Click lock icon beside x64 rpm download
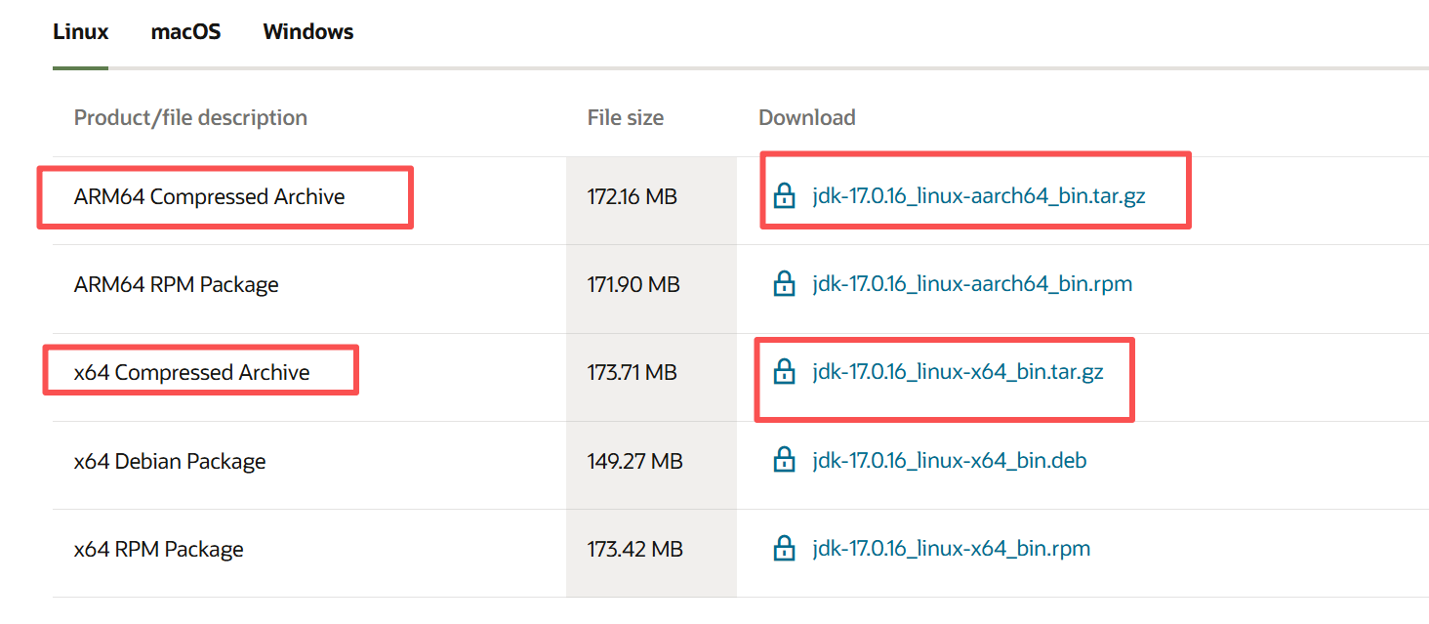1429x624 pixels. [x=783, y=548]
